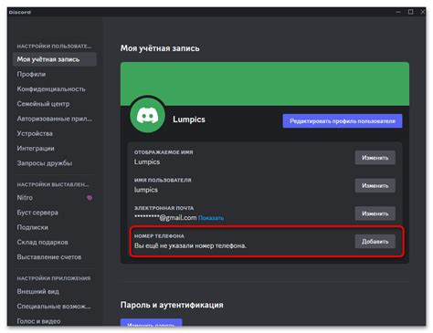The image size is (433, 333).
Task: Select Буст сервера in the sidebar
Action: tap(37, 213)
